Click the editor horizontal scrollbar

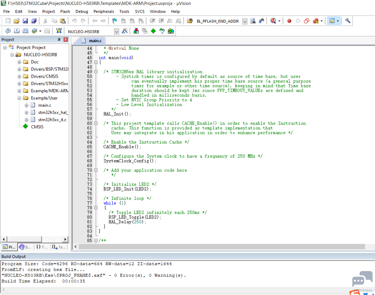pos(222,247)
